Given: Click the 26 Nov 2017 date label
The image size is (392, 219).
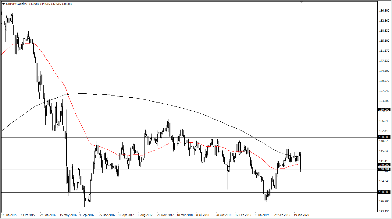Looking at the screenshot, I should pyautogui.click(x=165, y=215).
